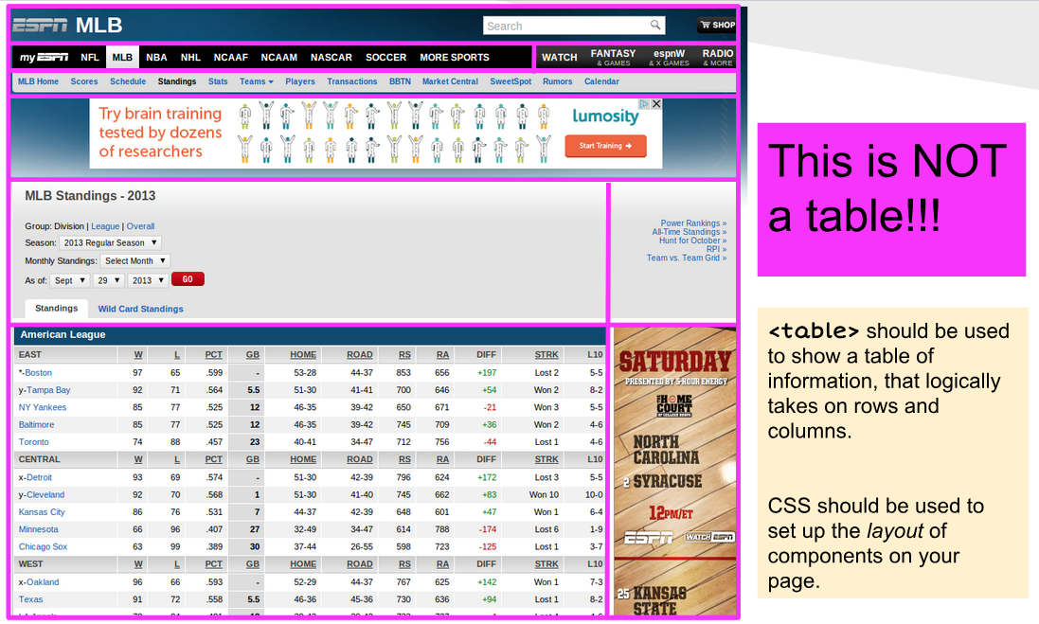
Task: Open the myESPN logo link
Action: (43, 58)
